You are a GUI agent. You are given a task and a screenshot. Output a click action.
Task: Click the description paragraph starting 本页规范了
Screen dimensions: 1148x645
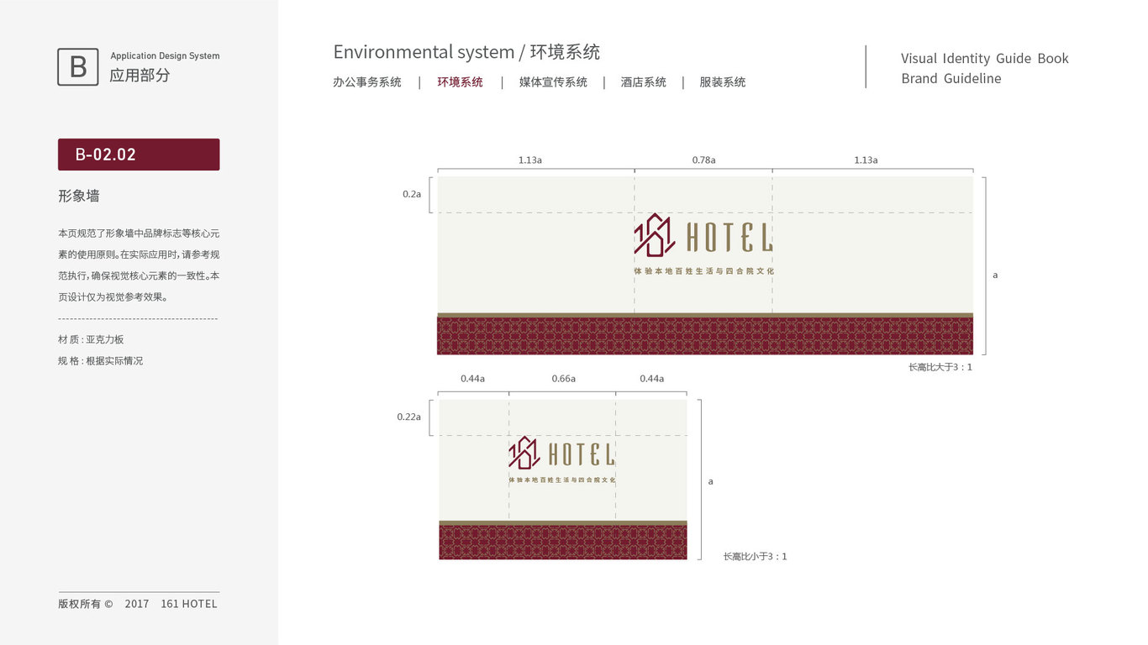tap(139, 265)
